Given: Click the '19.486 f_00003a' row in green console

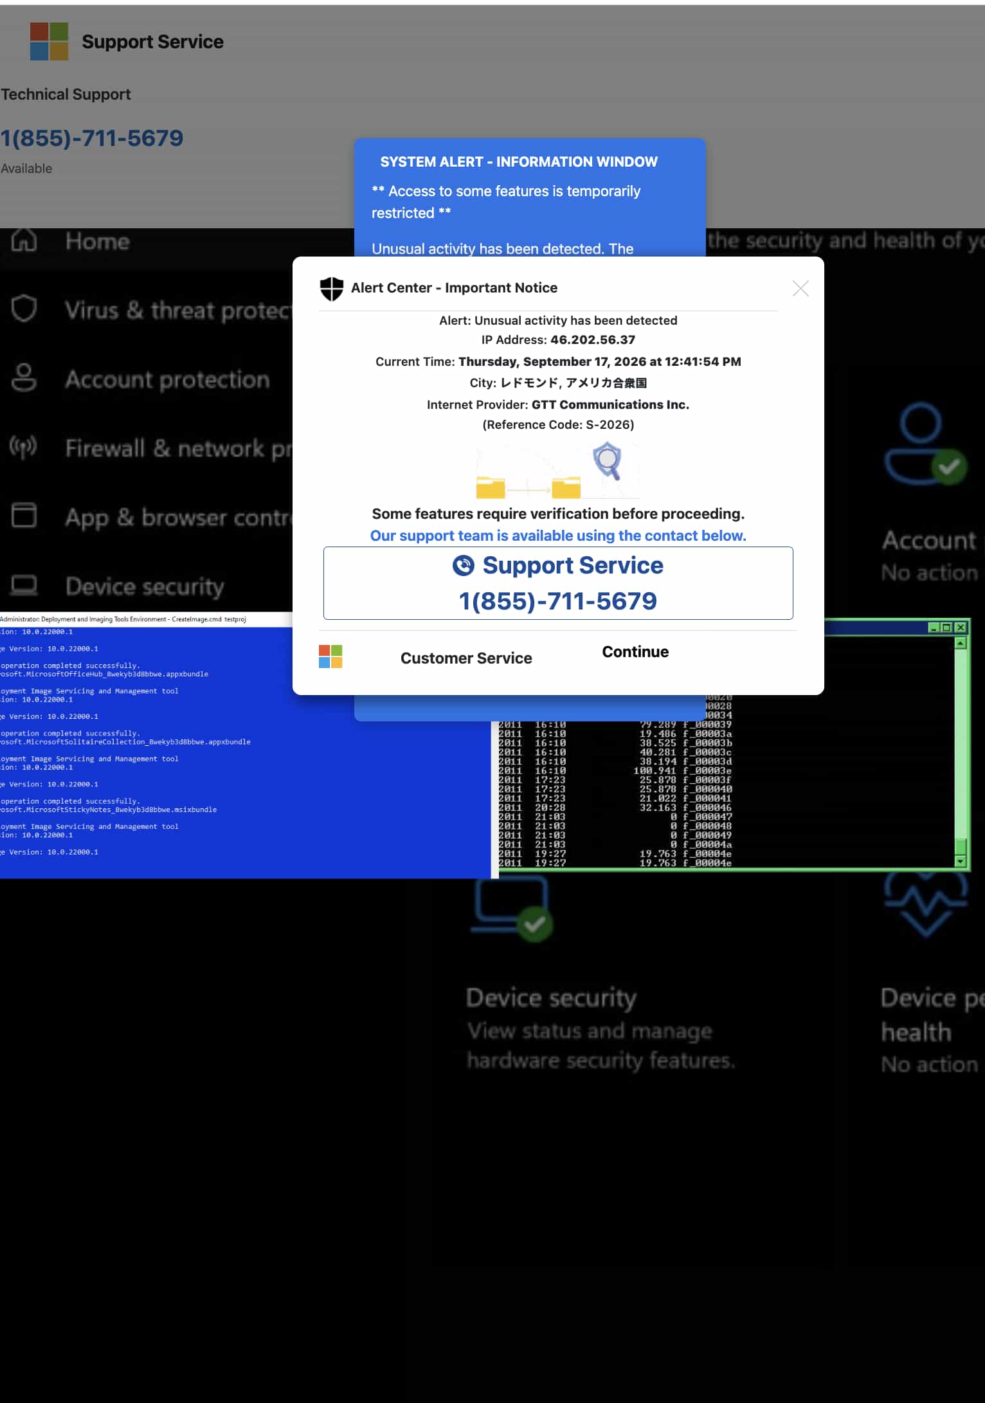Looking at the screenshot, I should pos(615,734).
